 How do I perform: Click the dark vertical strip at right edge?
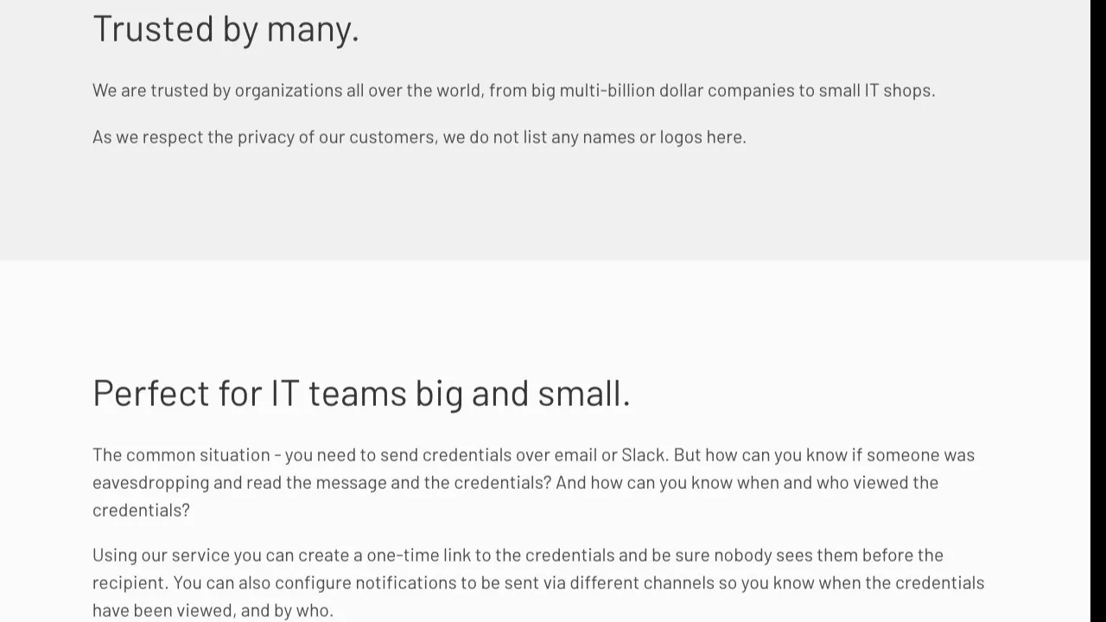click(x=1098, y=311)
